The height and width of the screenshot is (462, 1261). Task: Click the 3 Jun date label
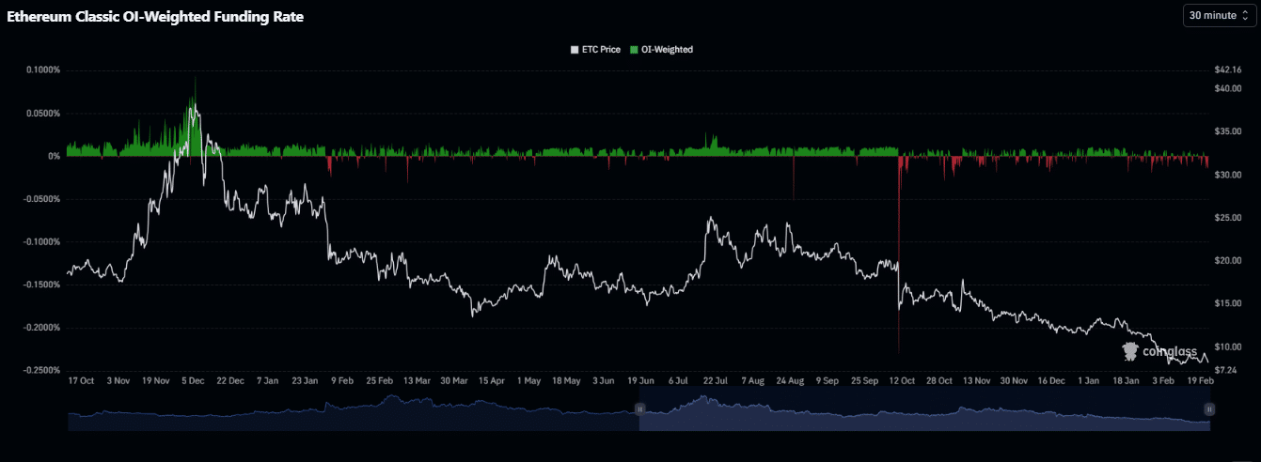(603, 381)
